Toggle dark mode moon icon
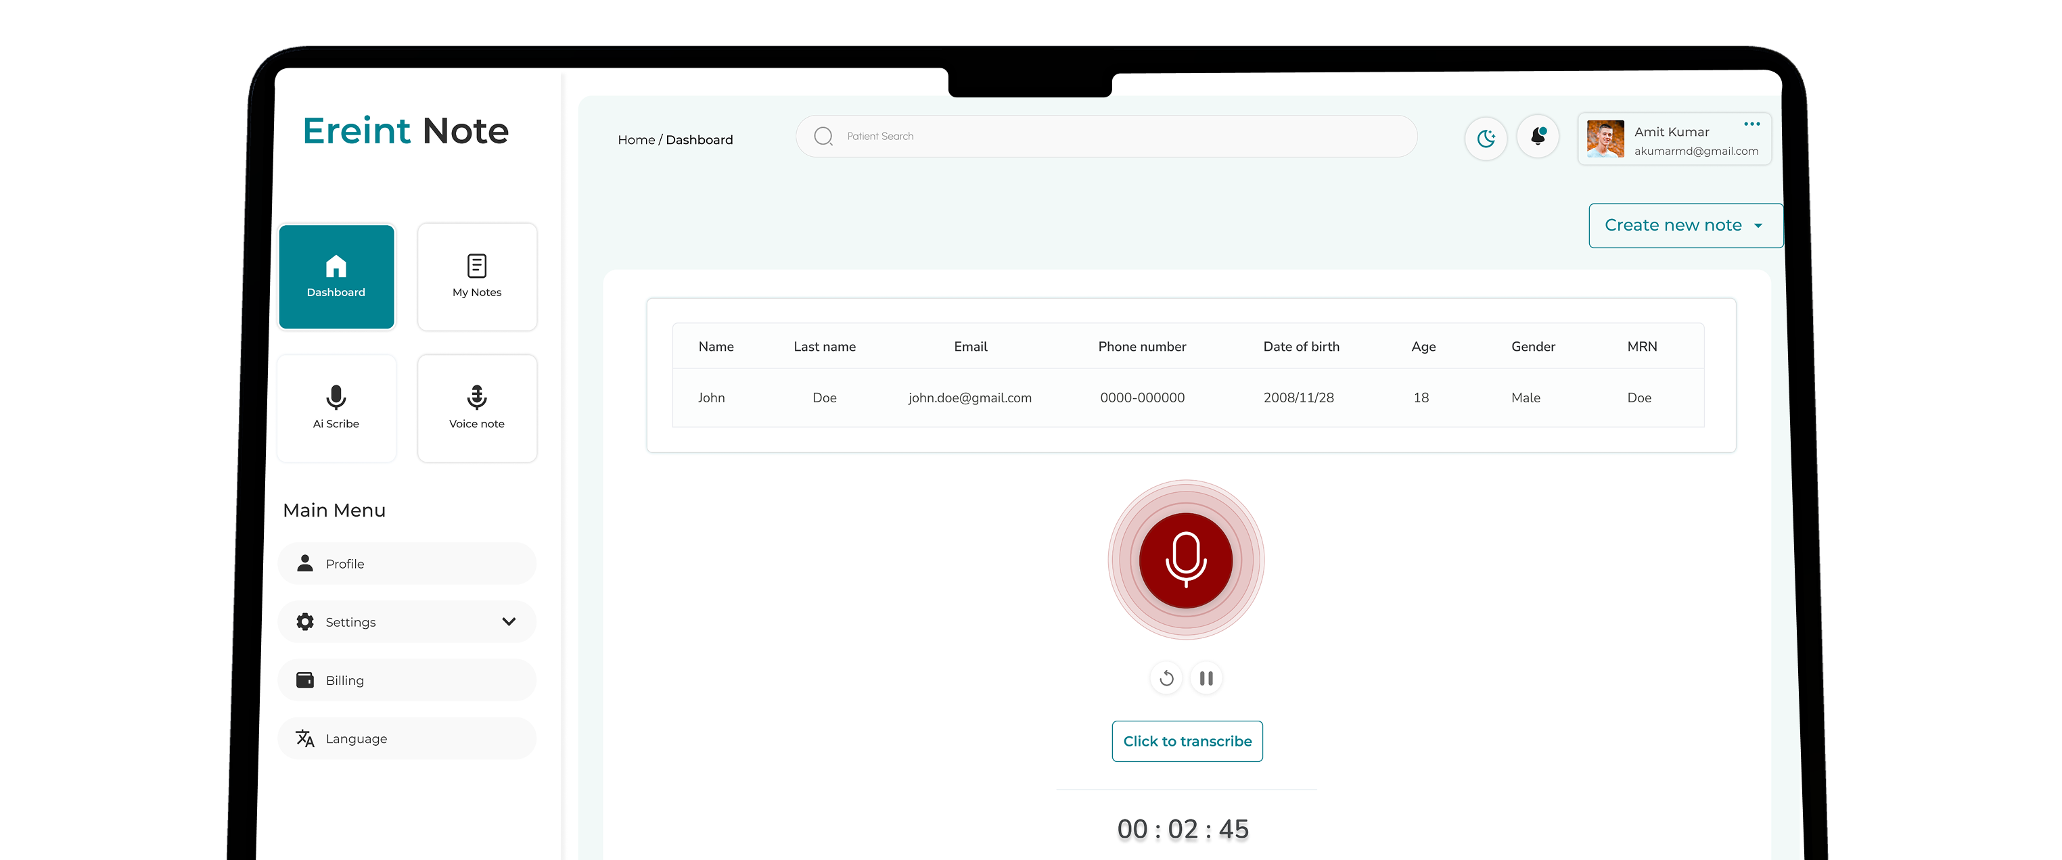 [x=1486, y=139]
